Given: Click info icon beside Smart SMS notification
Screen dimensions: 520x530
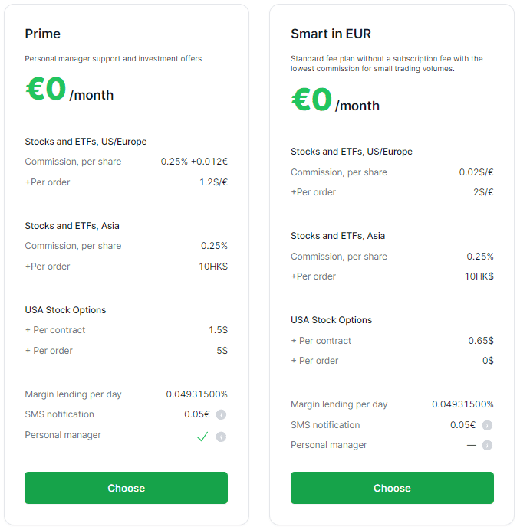Looking at the screenshot, I should point(487,425).
